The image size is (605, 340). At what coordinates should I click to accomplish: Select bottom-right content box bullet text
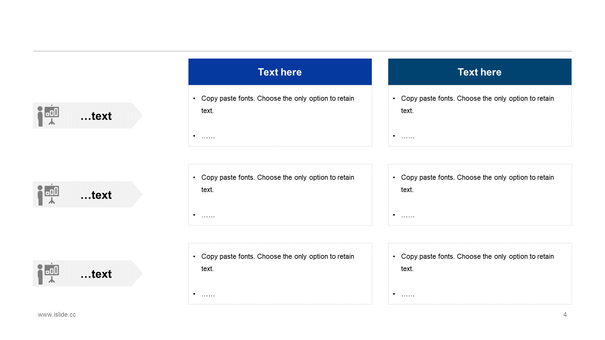[x=477, y=263]
